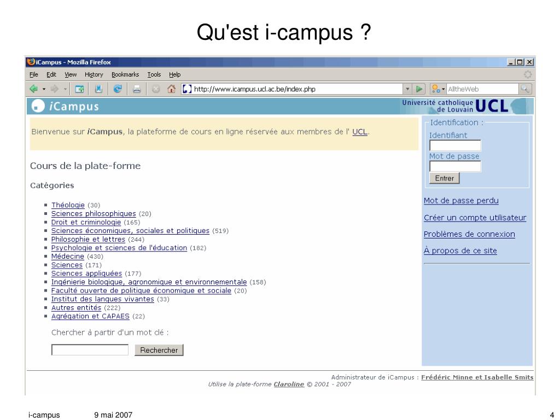560x420 pixels.
Task: Open Sciences économiques, sociales et politiques
Action: click(130, 231)
